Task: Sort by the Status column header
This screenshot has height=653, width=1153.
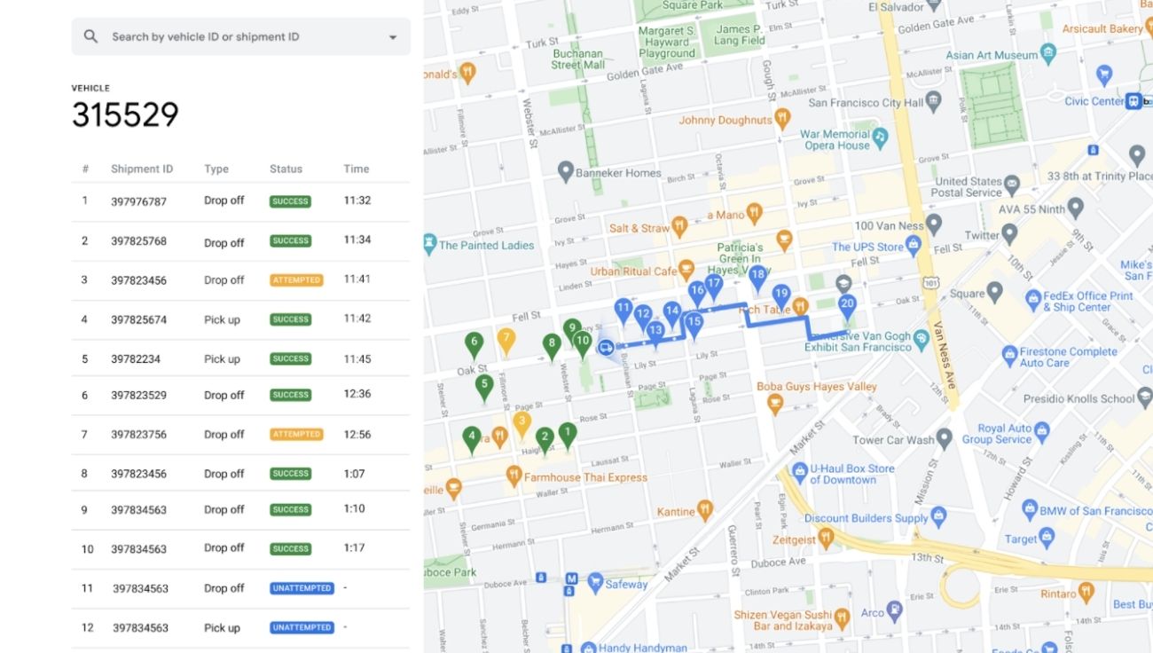Action: (x=286, y=169)
